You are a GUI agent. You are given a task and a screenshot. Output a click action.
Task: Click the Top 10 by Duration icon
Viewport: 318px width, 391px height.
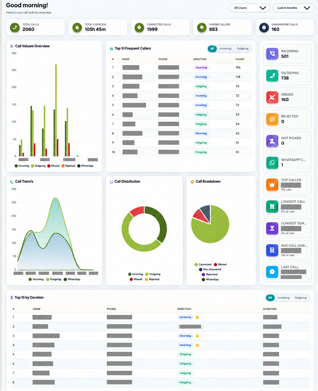coord(12,297)
